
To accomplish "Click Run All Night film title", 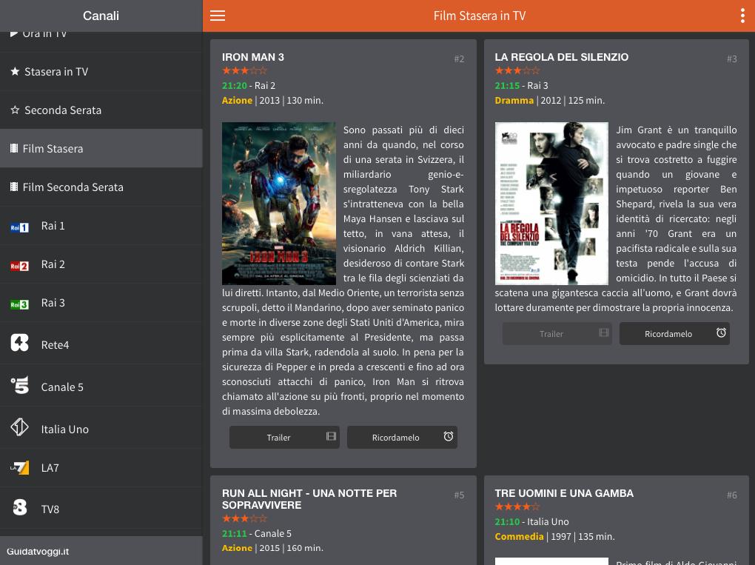I will [309, 499].
